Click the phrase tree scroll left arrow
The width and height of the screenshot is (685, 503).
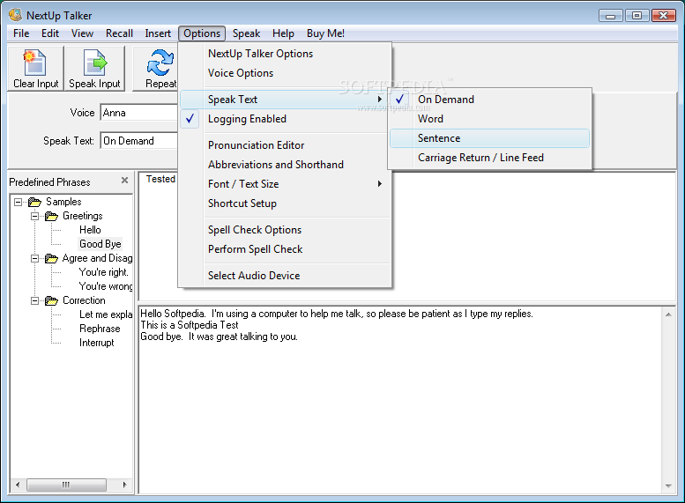pos(18,485)
